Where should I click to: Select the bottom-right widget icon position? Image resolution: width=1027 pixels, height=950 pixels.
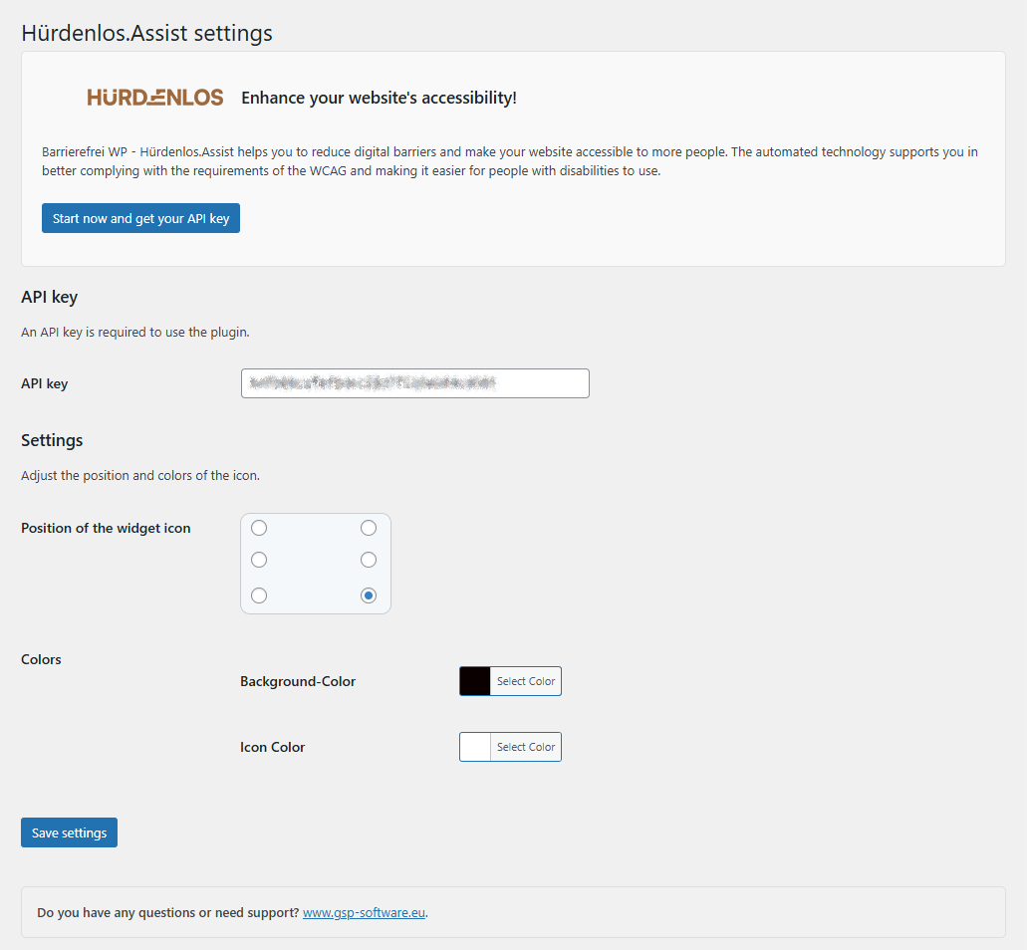click(368, 594)
